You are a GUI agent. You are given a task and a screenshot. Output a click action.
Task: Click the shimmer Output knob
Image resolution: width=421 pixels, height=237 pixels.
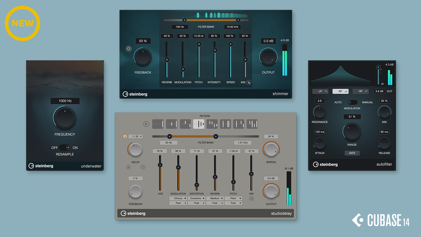(x=268, y=57)
